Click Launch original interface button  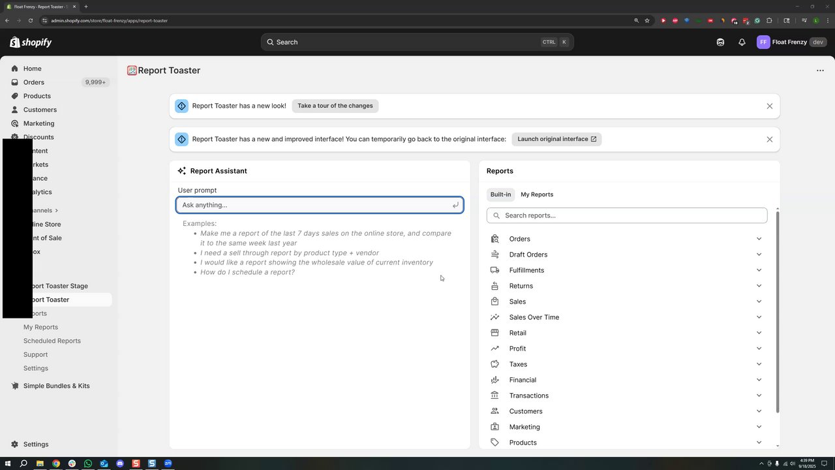tap(556, 139)
